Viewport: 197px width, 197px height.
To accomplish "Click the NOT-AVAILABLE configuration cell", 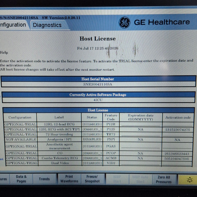I will [x=21, y=139].
